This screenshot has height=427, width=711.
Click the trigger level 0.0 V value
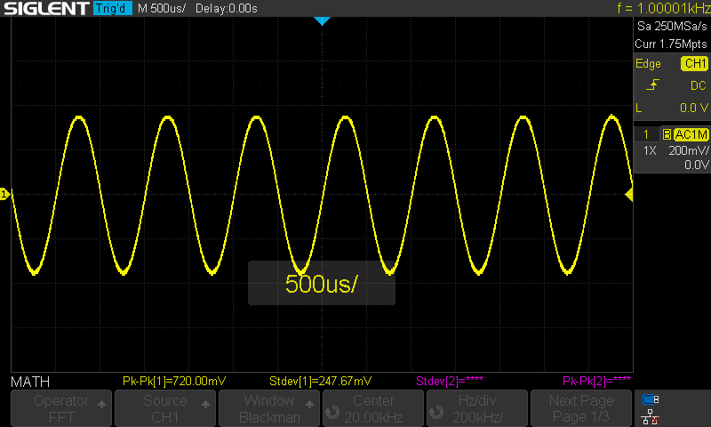click(x=694, y=108)
